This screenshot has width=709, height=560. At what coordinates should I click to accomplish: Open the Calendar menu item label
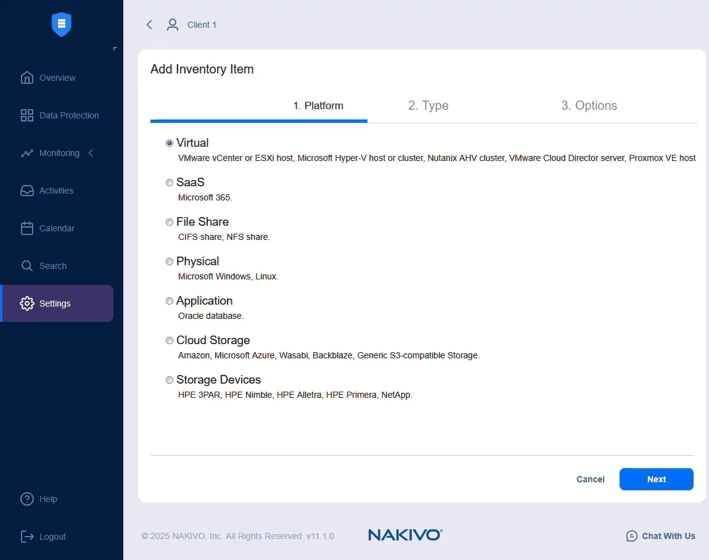click(x=57, y=228)
